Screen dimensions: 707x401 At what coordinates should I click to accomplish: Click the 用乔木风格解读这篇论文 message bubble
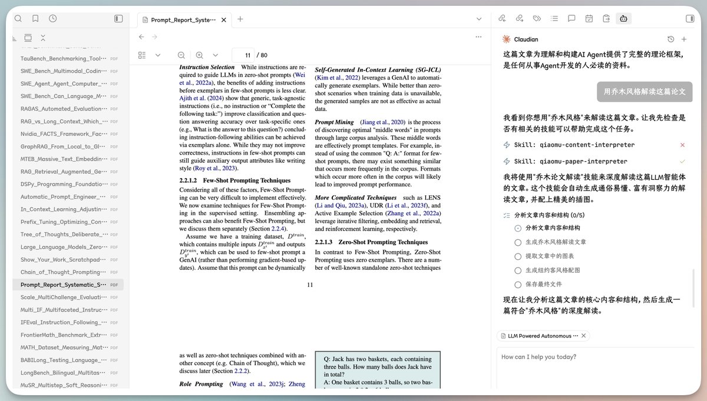[645, 92]
